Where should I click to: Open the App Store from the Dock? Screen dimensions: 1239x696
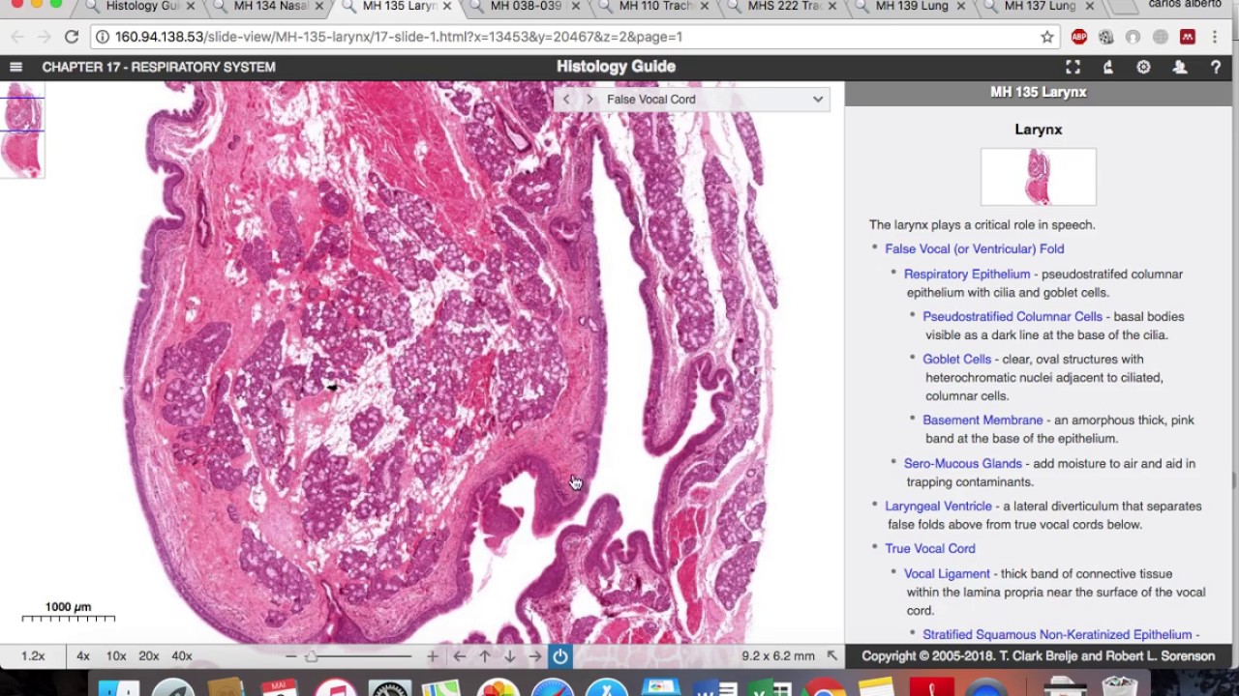click(609, 688)
